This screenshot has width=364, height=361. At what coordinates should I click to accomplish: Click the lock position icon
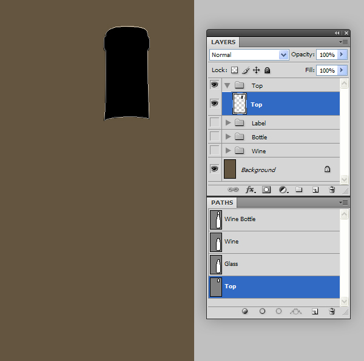pyautogui.click(x=256, y=70)
